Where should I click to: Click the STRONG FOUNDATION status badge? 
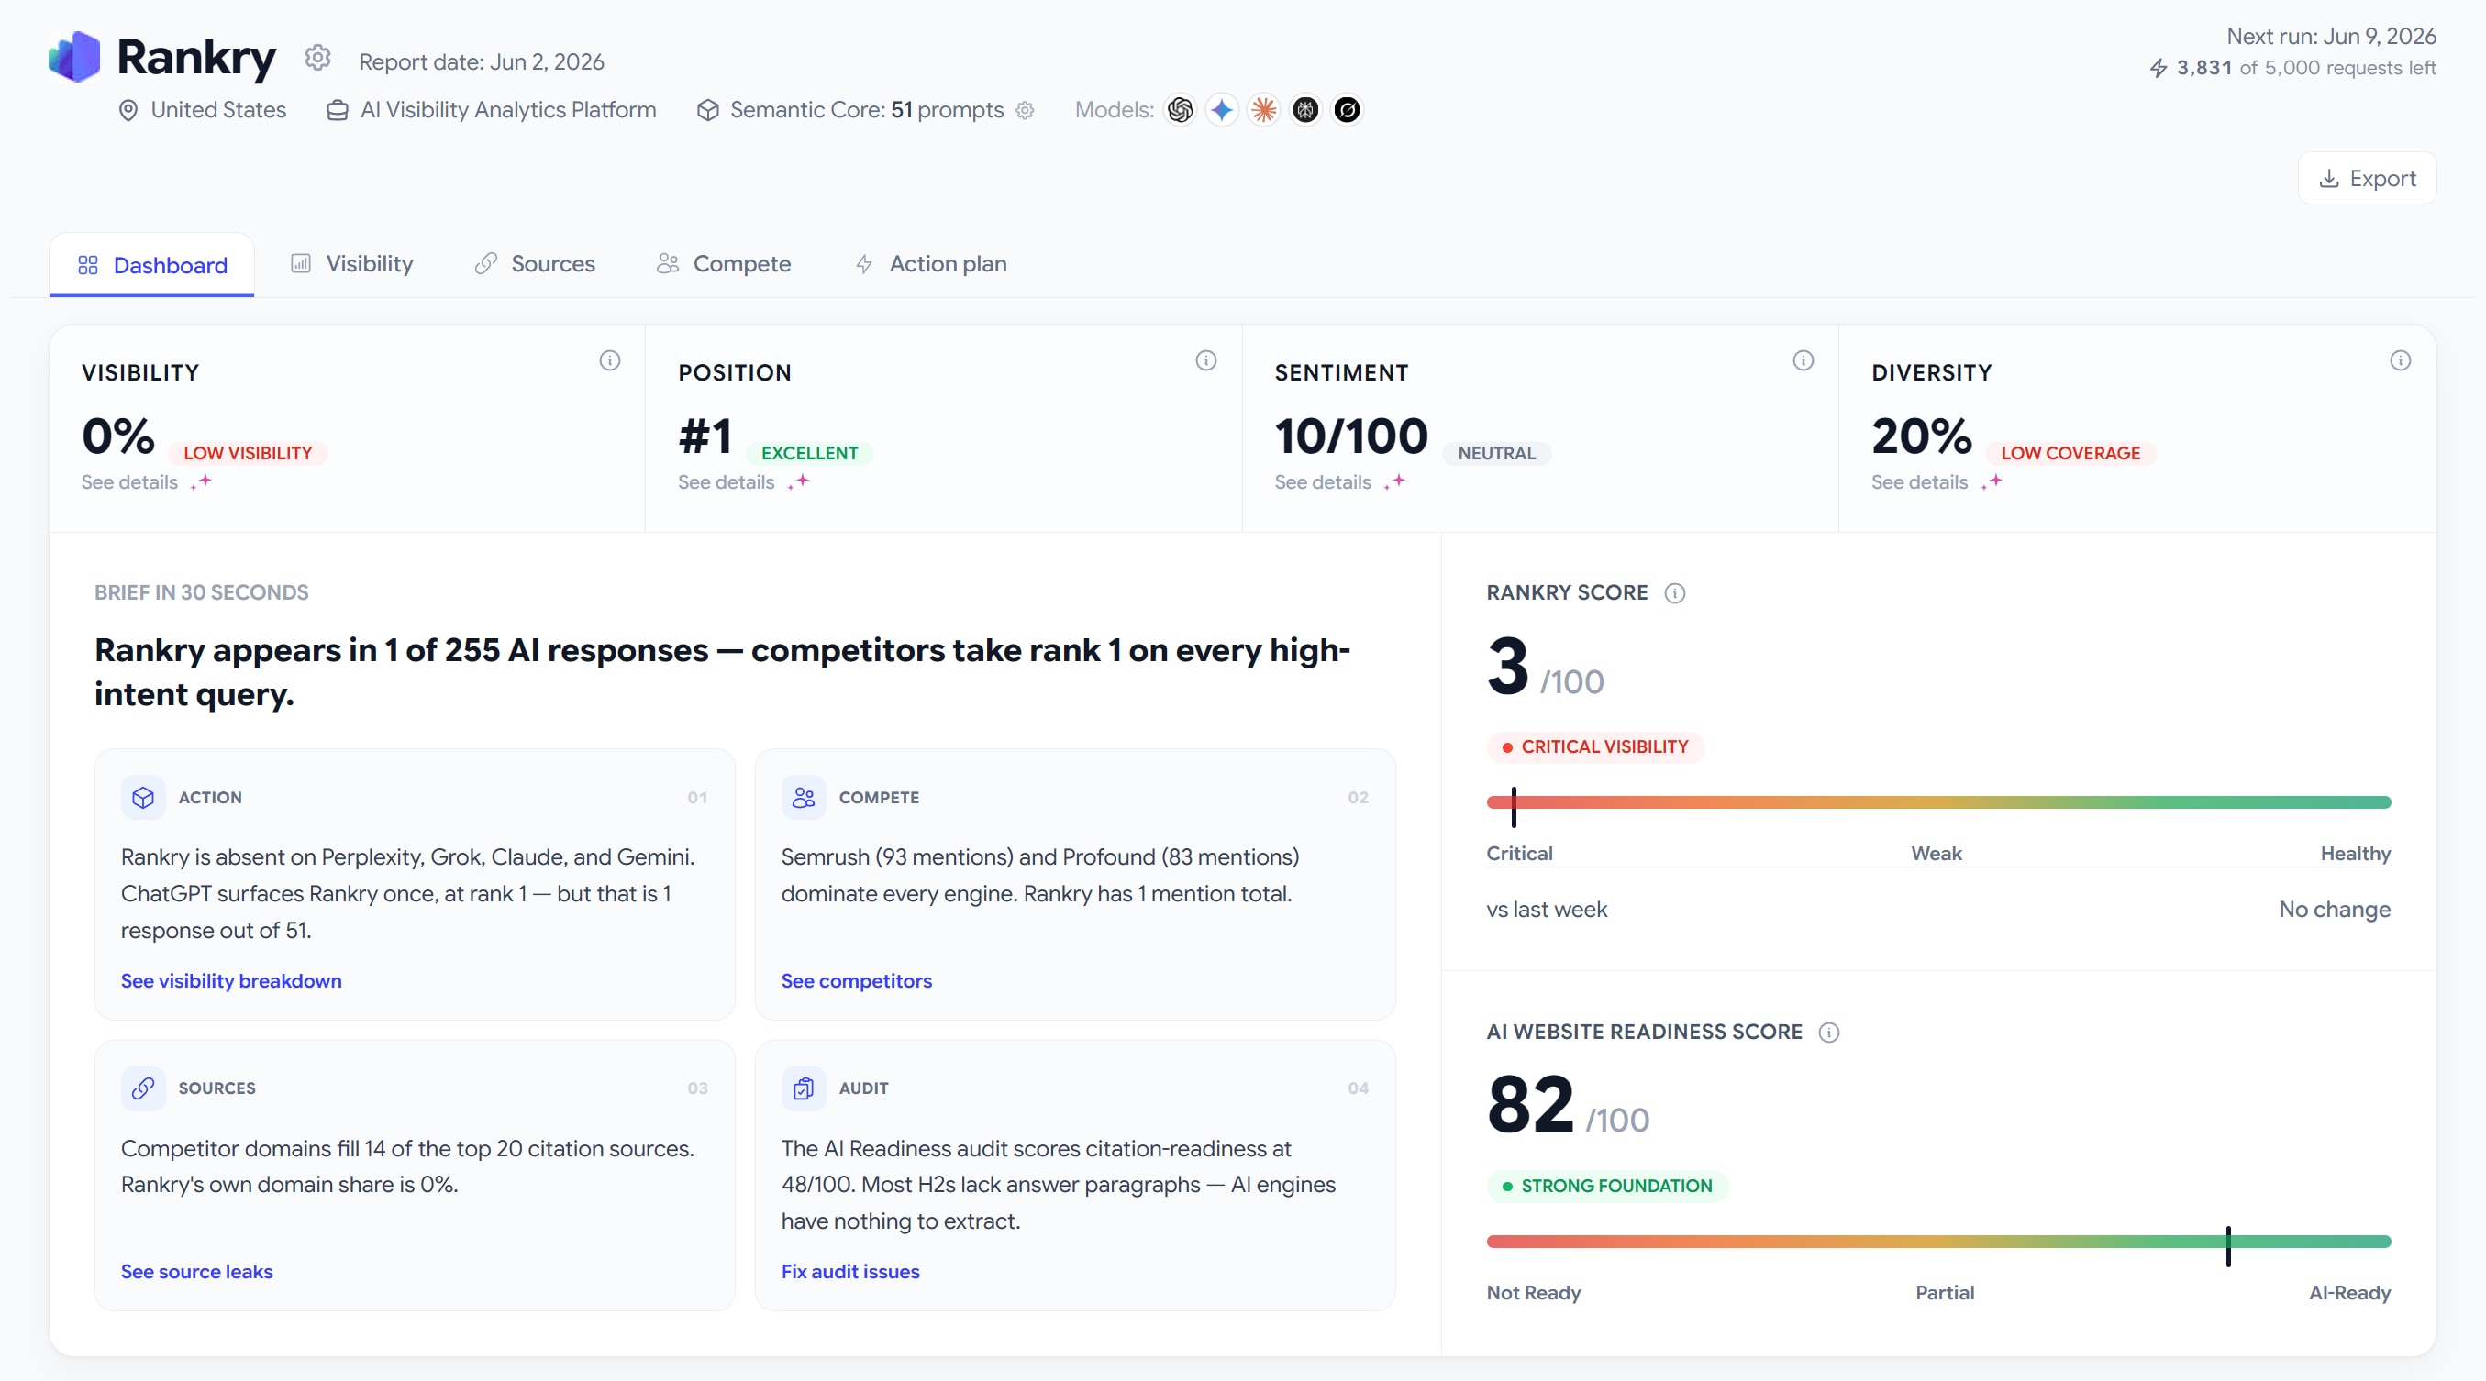[1607, 1187]
